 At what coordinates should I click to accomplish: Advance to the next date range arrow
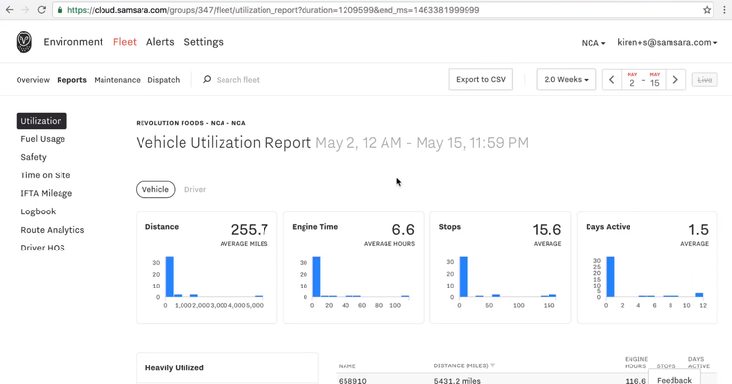pyautogui.click(x=675, y=80)
